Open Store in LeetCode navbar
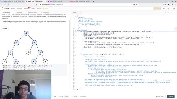Viewport: 177px width, 99px height. pyautogui.click(x=45, y=9)
